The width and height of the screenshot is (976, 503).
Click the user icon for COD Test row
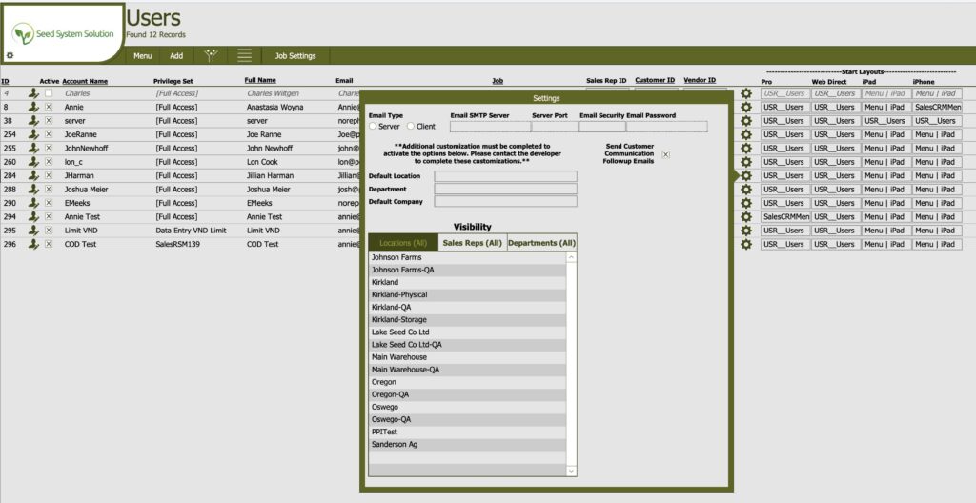click(34, 245)
